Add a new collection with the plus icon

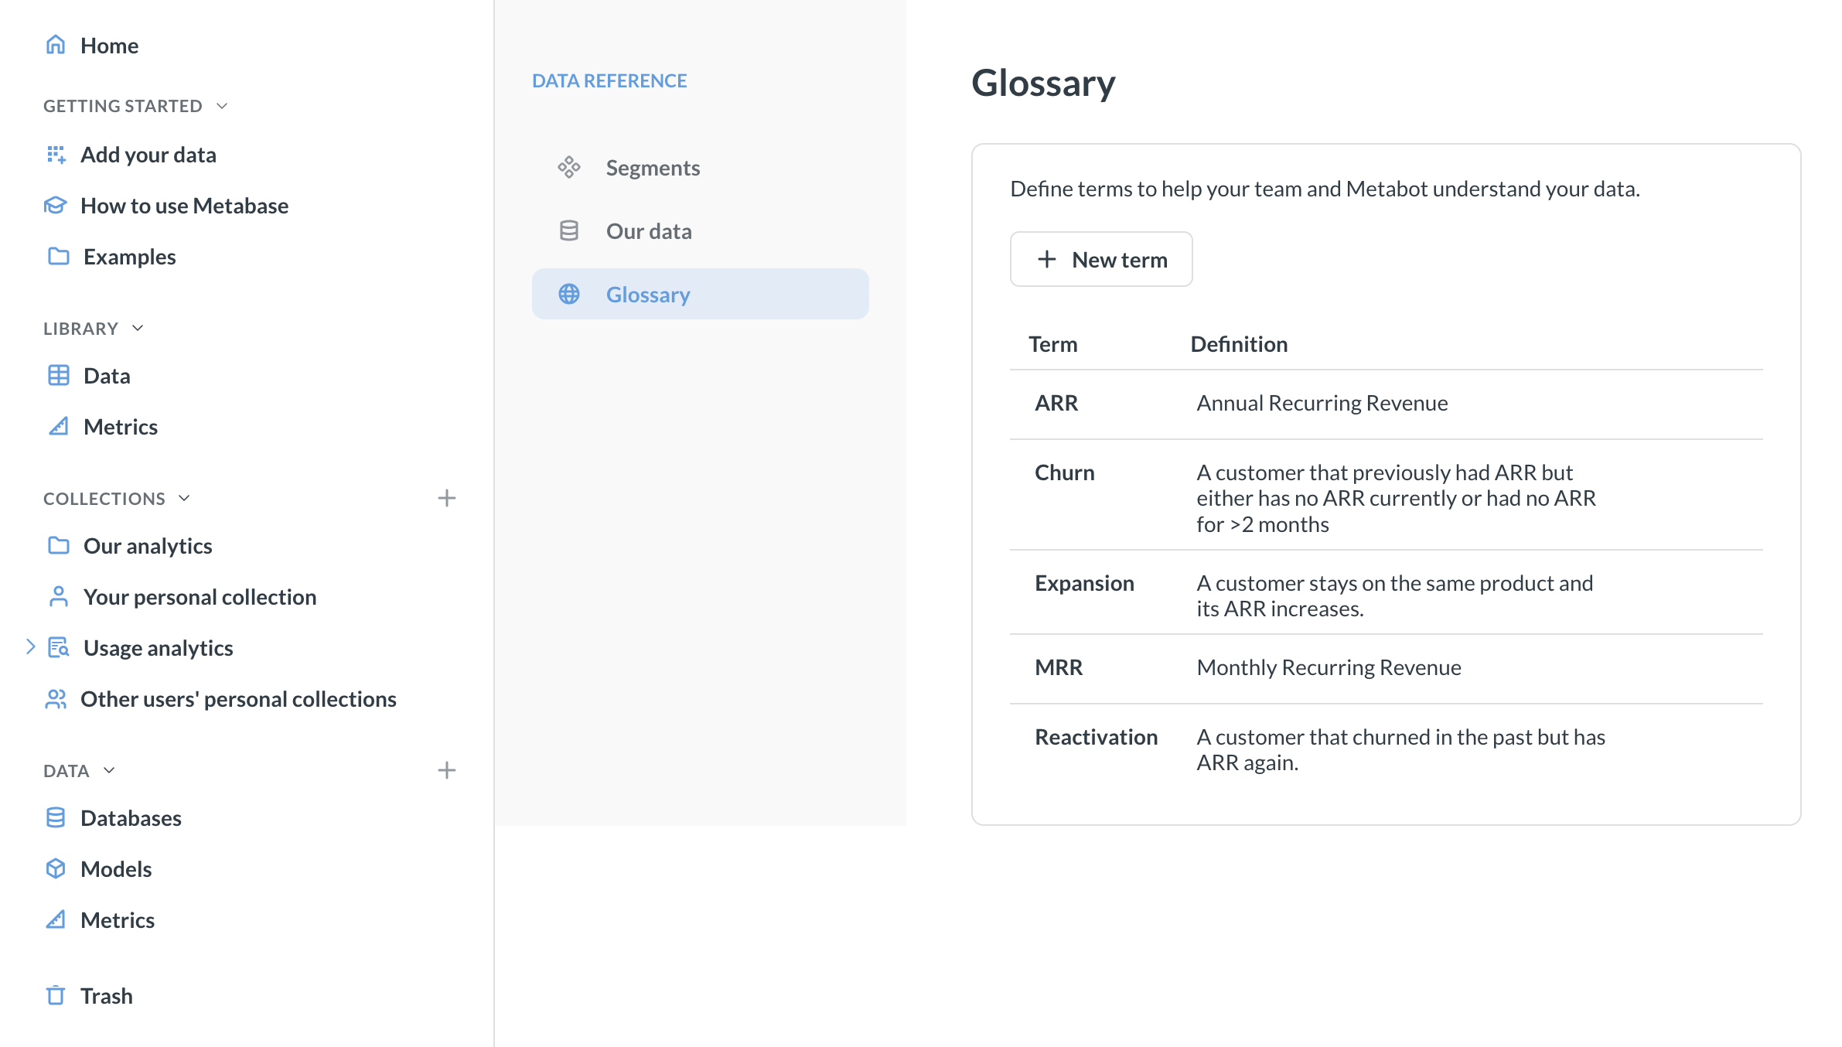(447, 499)
